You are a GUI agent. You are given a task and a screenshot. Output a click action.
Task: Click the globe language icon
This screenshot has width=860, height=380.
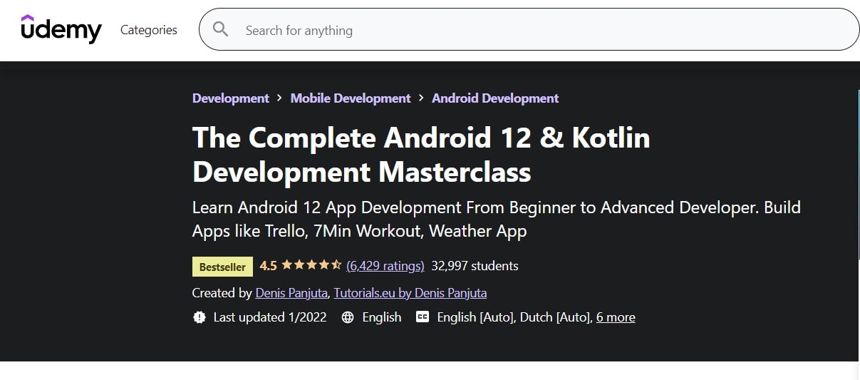348,317
